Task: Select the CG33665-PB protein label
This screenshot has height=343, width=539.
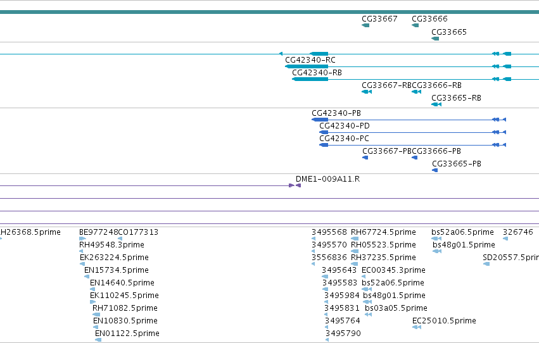Action: click(x=457, y=164)
